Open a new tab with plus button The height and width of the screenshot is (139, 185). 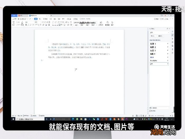(x=51, y=16)
